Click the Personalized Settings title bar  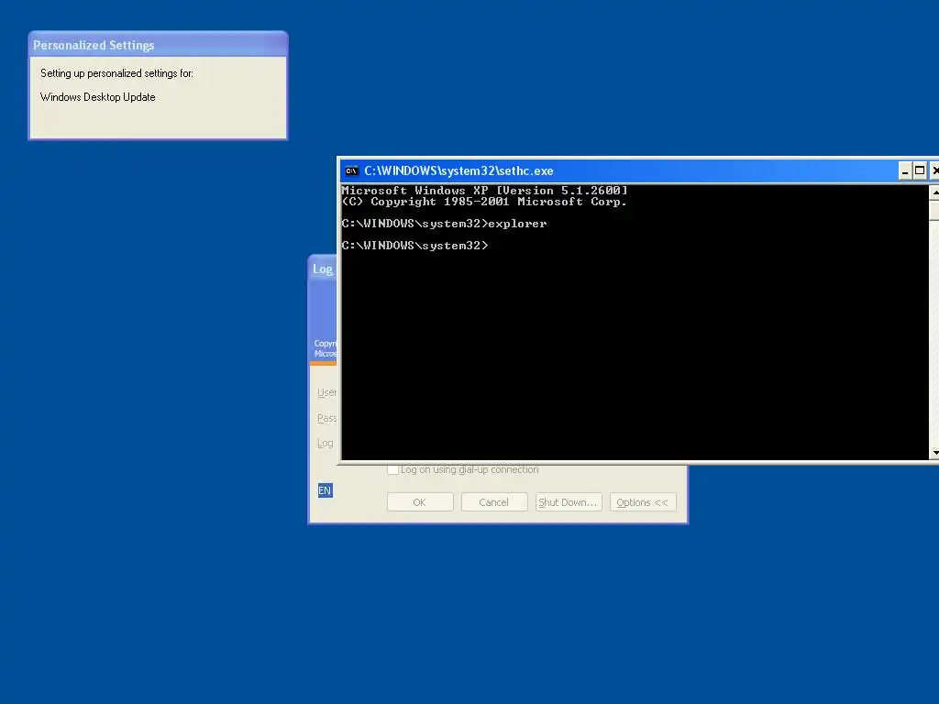pyautogui.click(x=158, y=45)
